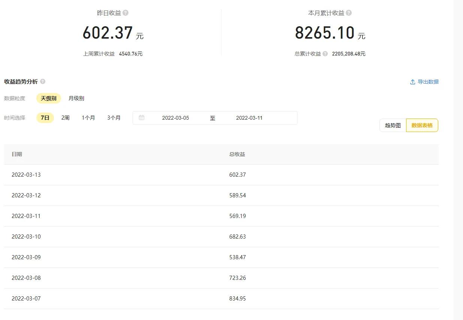This screenshot has height=320, width=463.
Task: Choose the 7日 time range
Action: click(x=45, y=118)
